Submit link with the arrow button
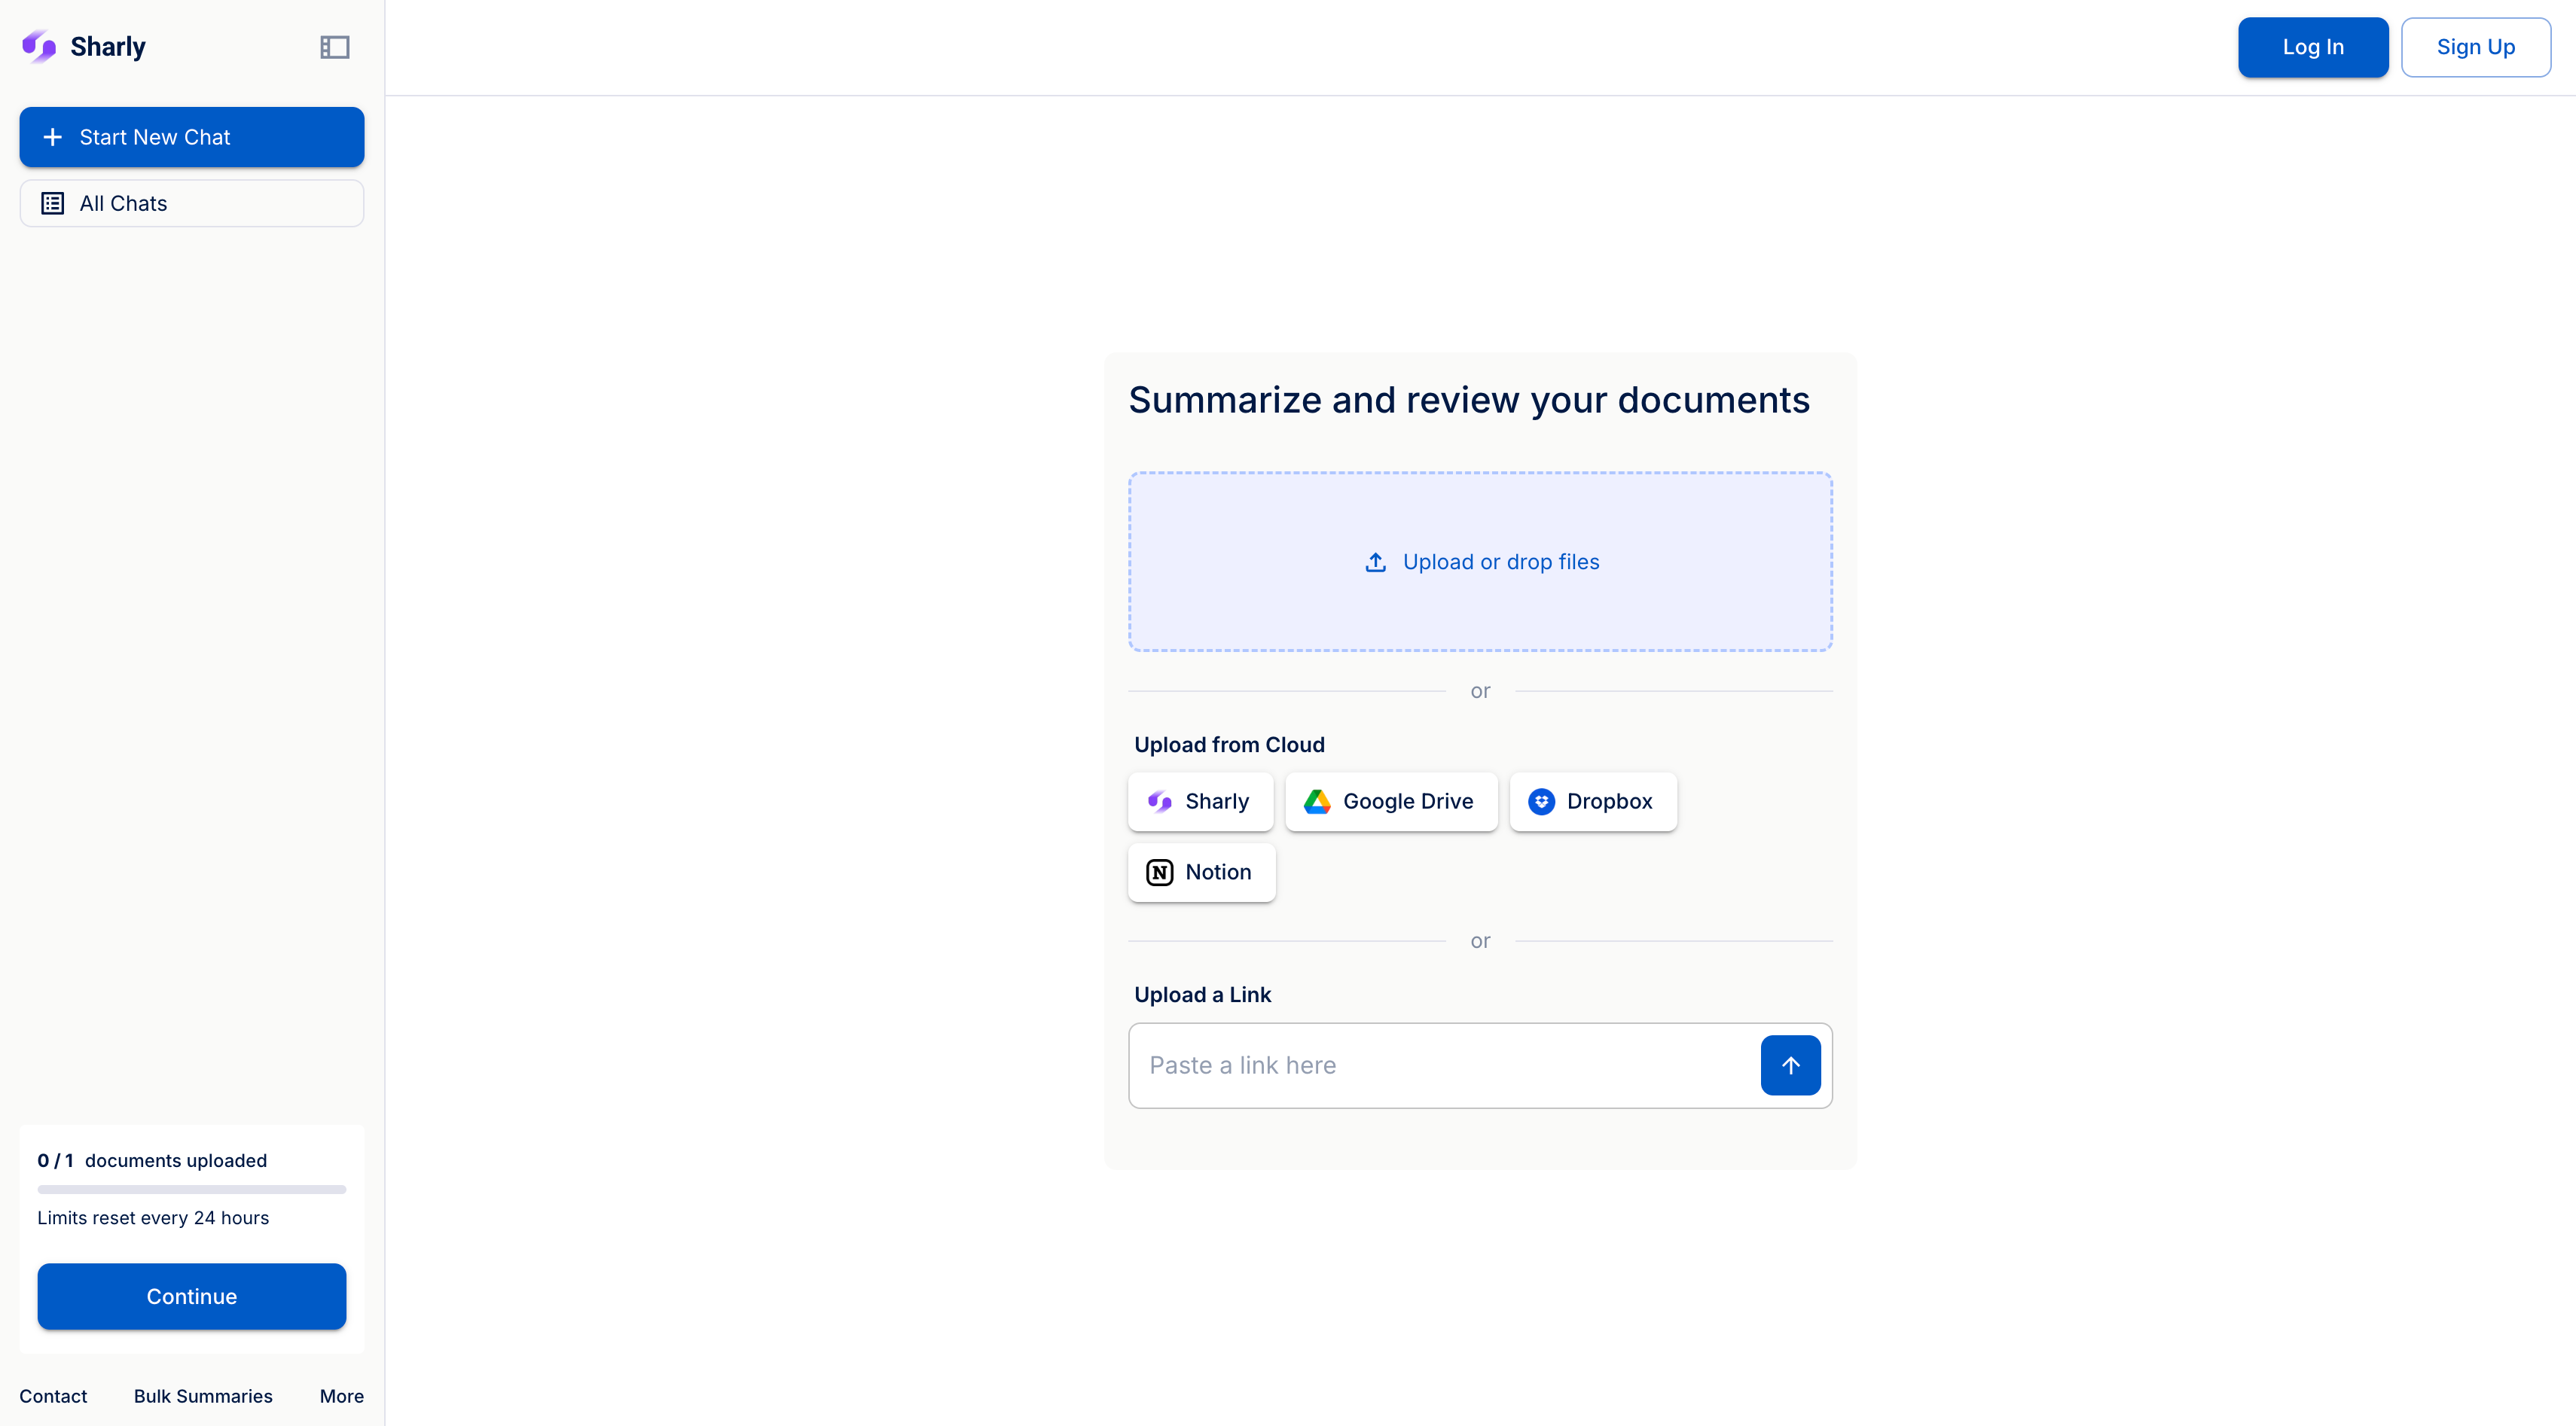This screenshot has height=1426, width=2576. (1790, 1065)
